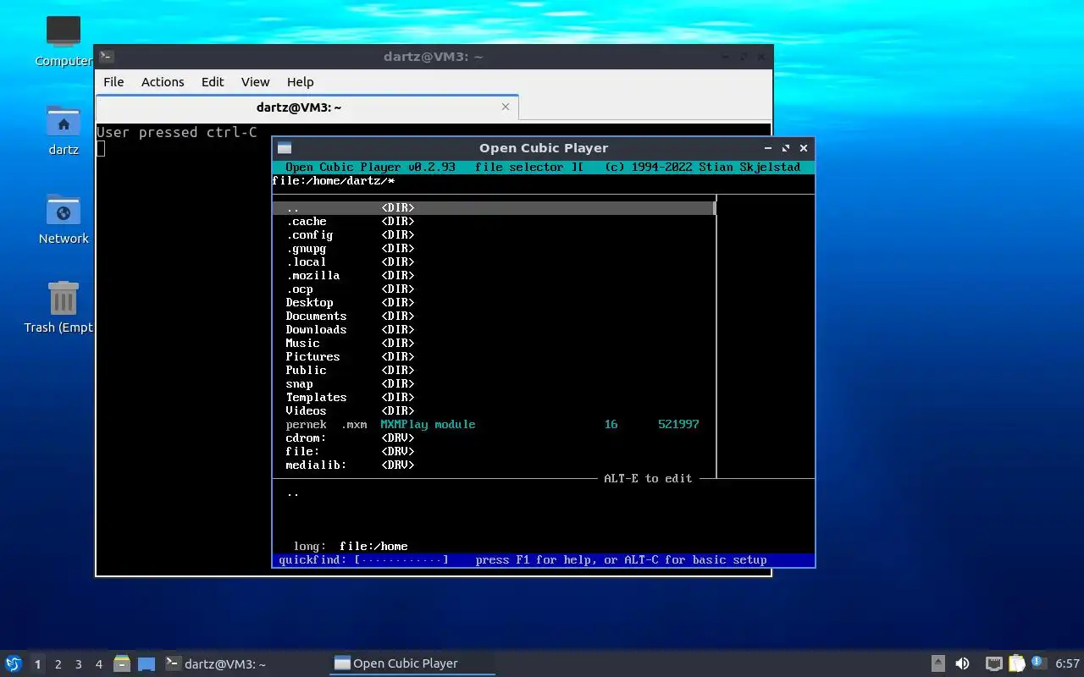Switch to workspace 4 in pager

[x=98, y=664]
